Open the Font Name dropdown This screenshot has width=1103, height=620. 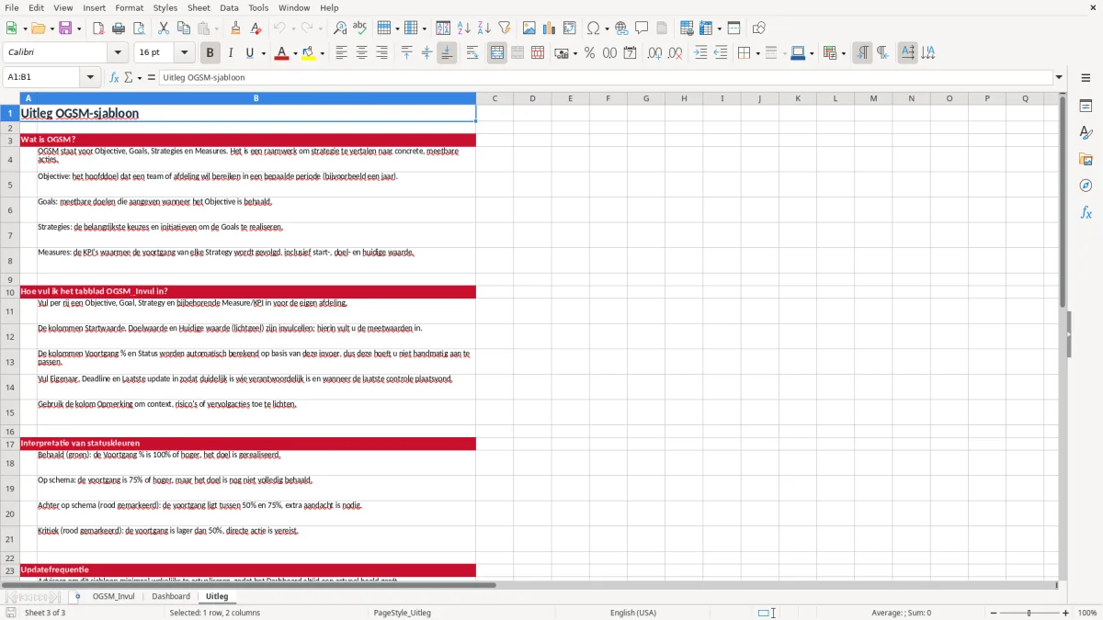[x=118, y=53]
